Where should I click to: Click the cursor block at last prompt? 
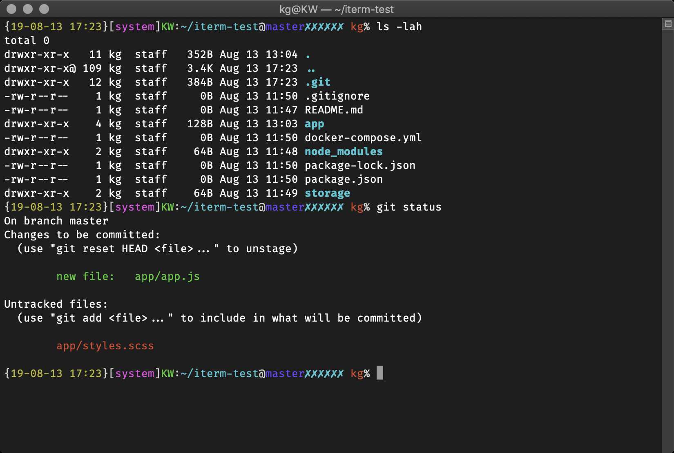tap(380, 373)
